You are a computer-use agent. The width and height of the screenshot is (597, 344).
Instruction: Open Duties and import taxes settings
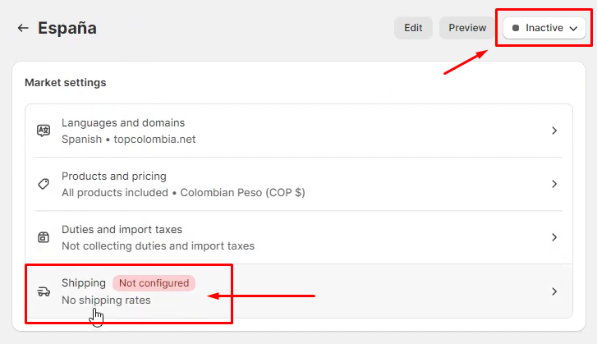122,230
